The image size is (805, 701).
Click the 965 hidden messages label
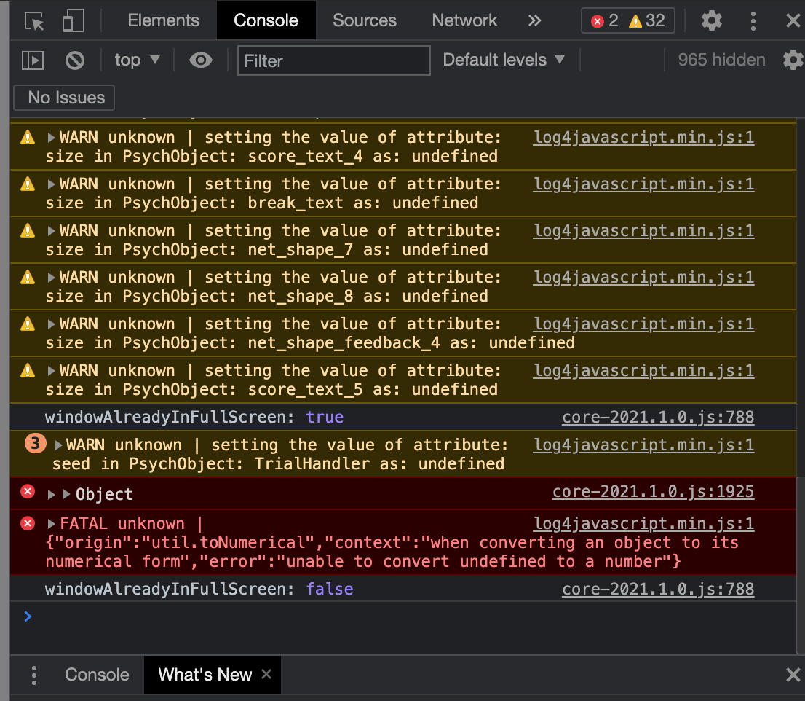[721, 60]
